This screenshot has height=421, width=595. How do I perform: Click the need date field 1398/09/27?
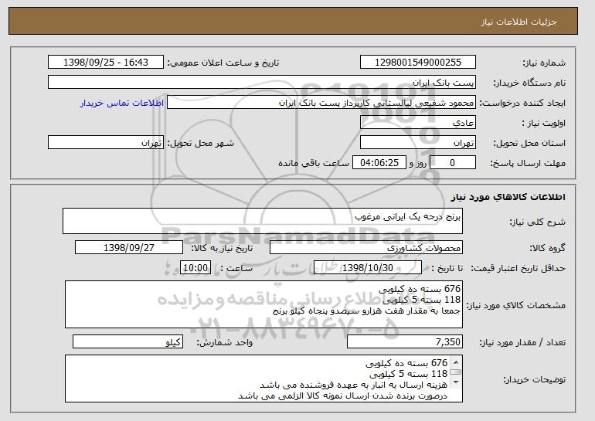click(129, 248)
